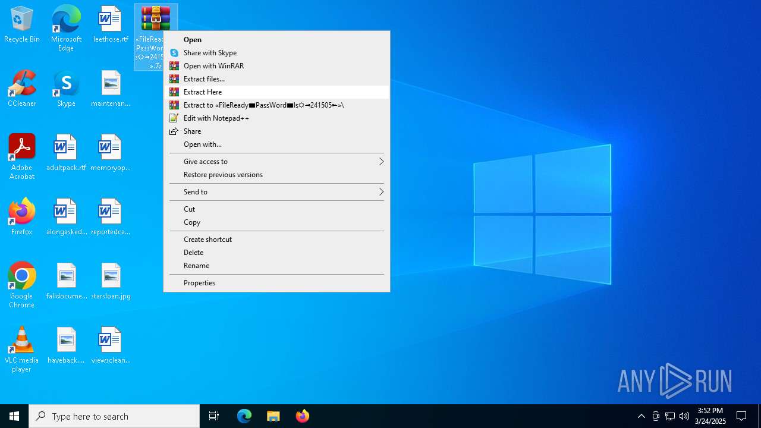This screenshot has width=761, height=428.
Task: Open the Action Center notifications
Action: coord(741,416)
